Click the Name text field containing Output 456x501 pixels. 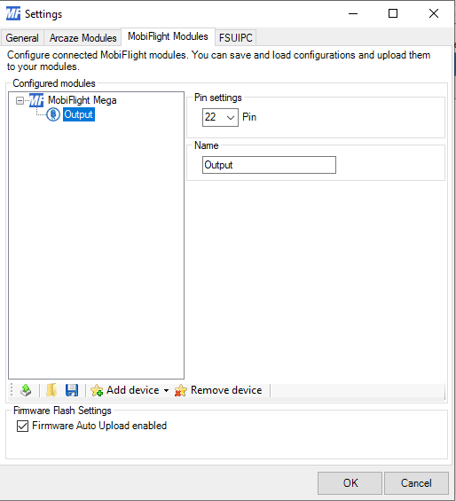click(269, 165)
